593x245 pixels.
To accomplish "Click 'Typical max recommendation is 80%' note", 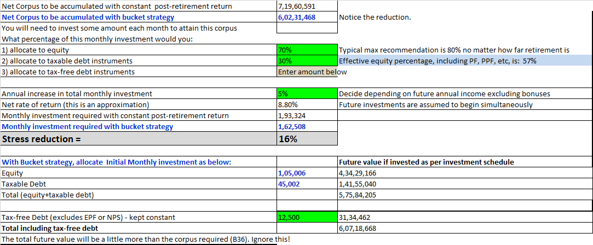I will [454, 50].
